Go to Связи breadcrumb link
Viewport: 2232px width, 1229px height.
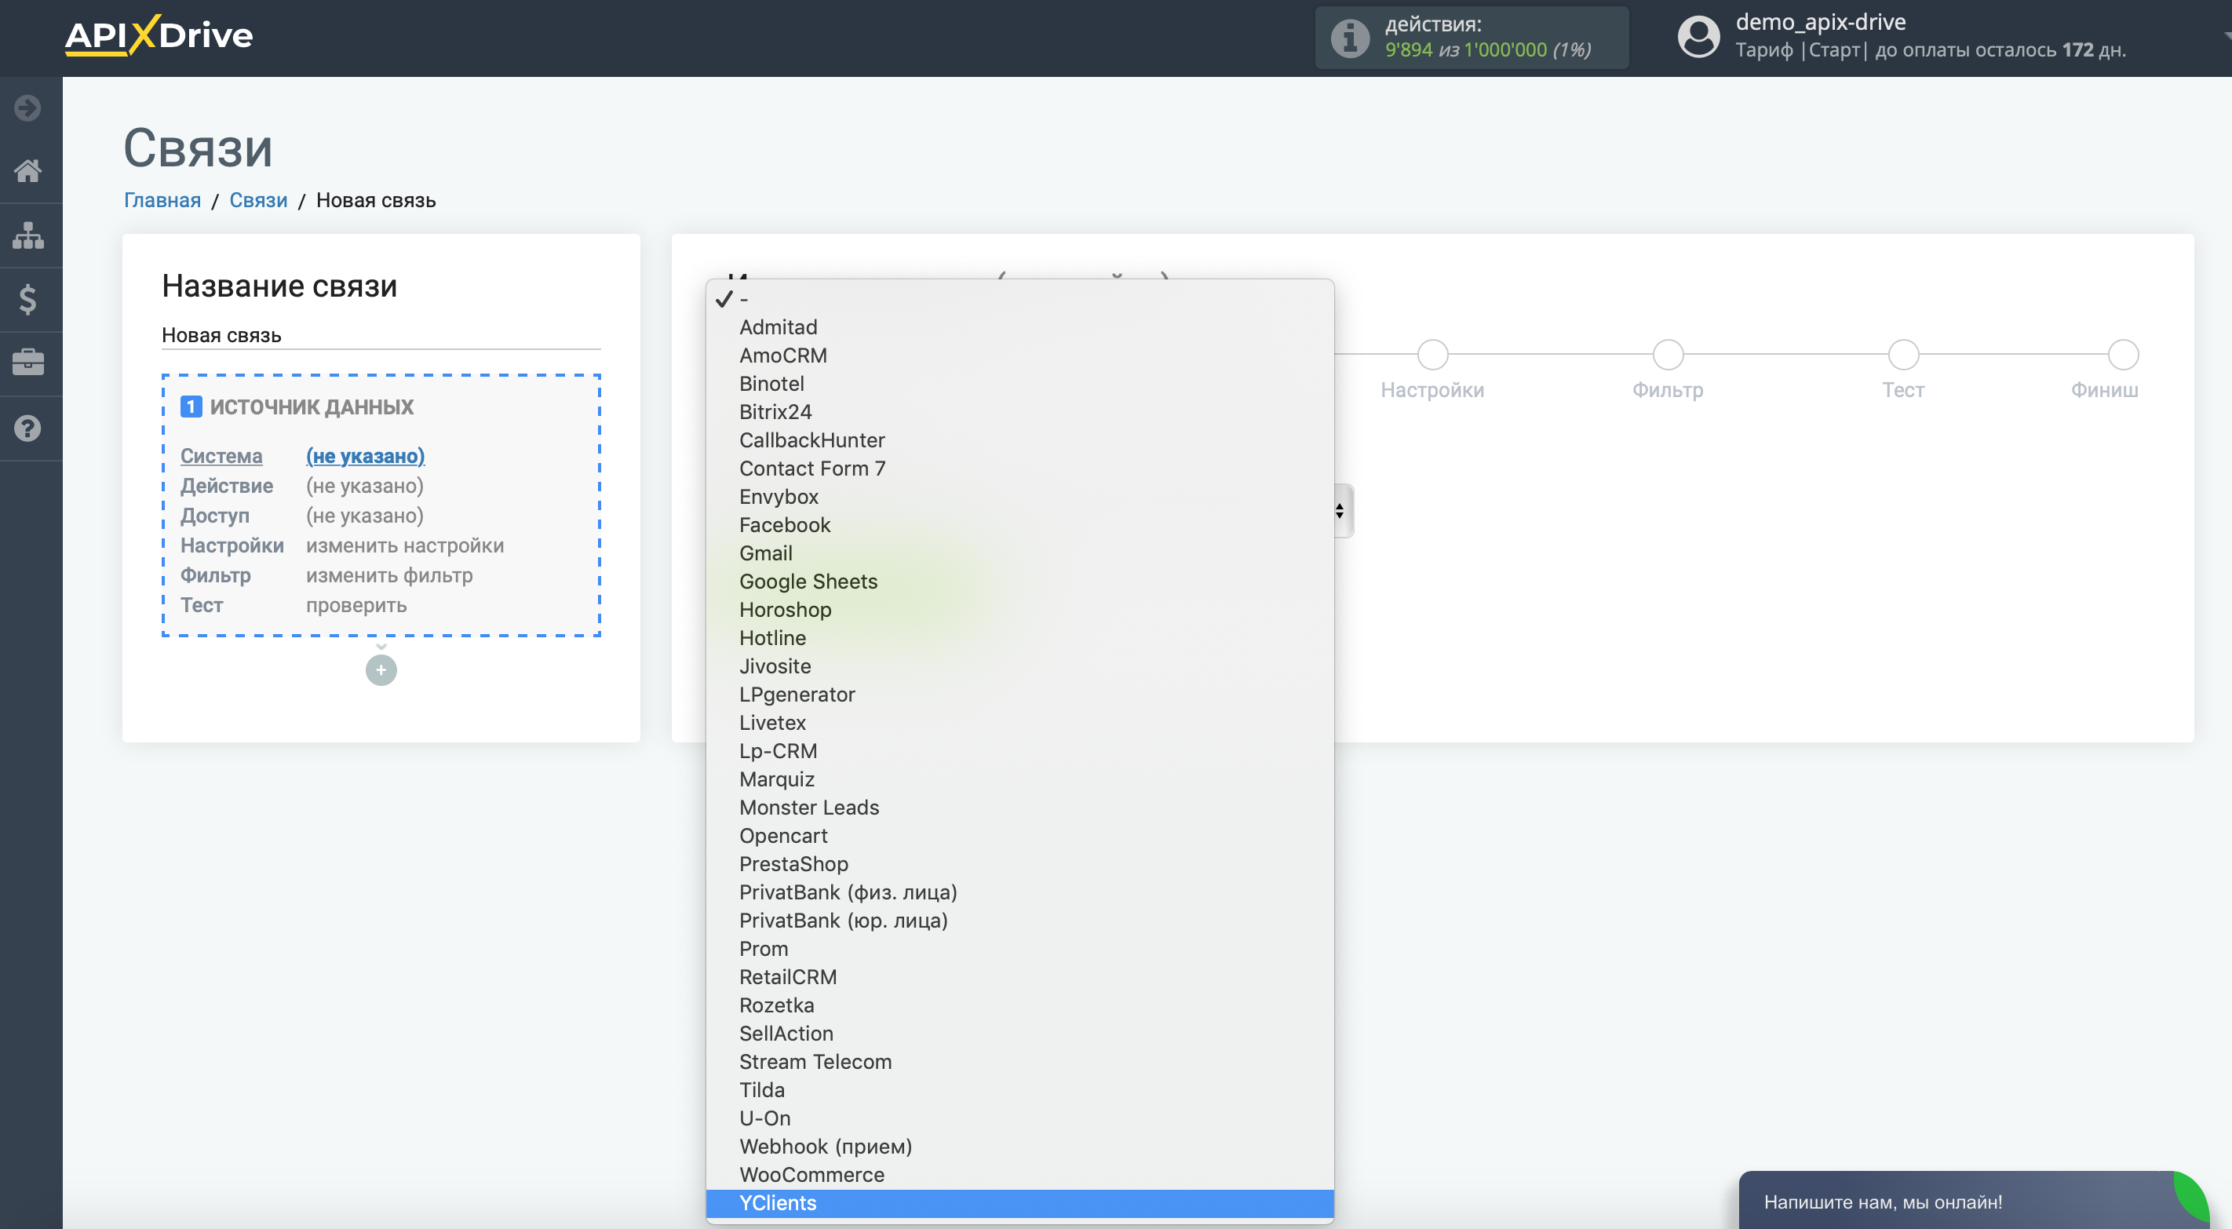[x=258, y=200]
